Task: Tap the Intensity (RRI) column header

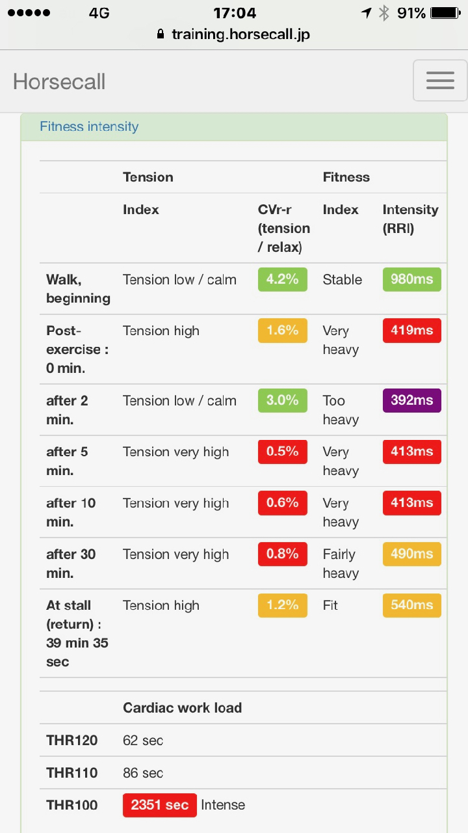Action: tap(410, 219)
